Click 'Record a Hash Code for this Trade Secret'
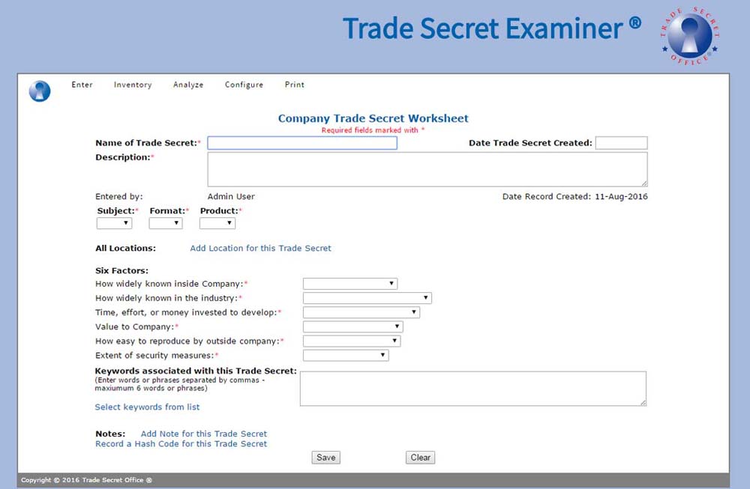750x489 pixels. [x=181, y=443]
